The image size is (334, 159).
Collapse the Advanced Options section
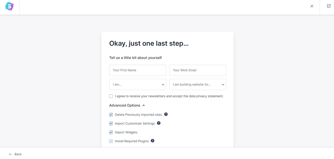click(x=125, y=105)
